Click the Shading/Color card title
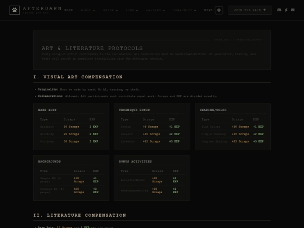 click(213, 110)
